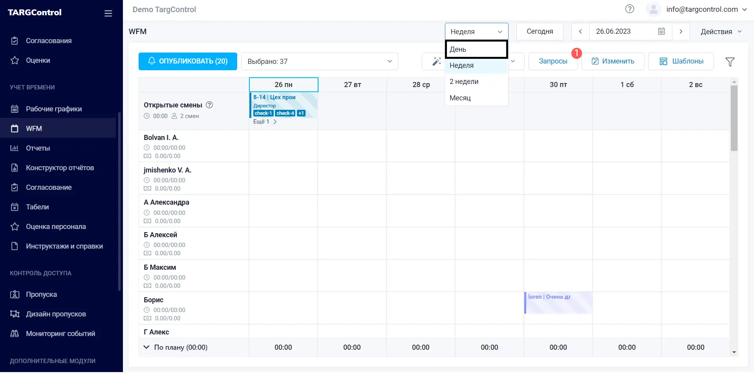
Task: Click employee name Bolvan I. A.
Action: coord(161,138)
